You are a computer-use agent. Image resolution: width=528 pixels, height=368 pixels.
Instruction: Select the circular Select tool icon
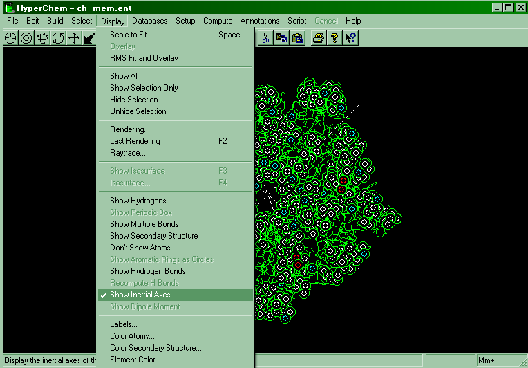[26, 38]
